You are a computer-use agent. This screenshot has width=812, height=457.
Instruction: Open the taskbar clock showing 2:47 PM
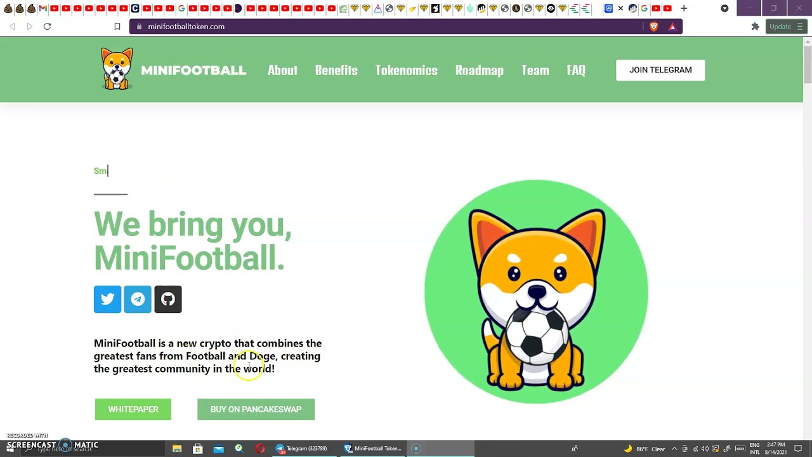click(x=775, y=449)
